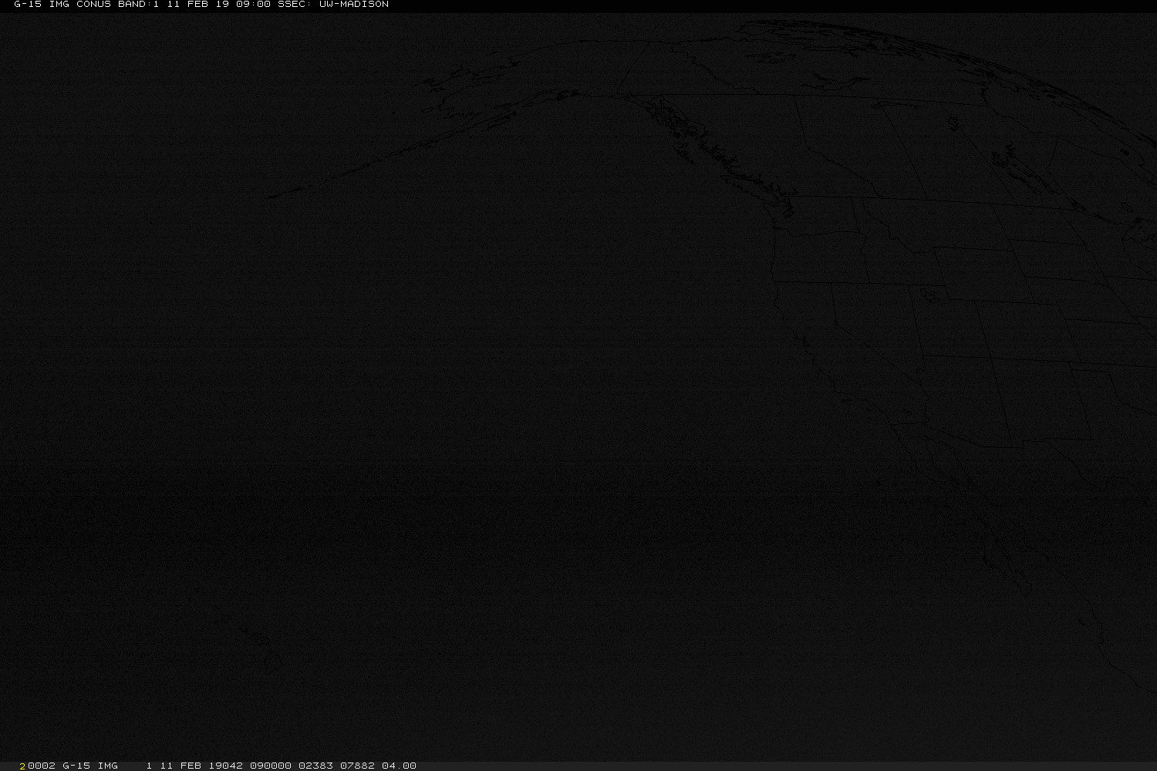
Task: Click the yellow 2 in footer
Action: pyautogui.click(x=22, y=766)
